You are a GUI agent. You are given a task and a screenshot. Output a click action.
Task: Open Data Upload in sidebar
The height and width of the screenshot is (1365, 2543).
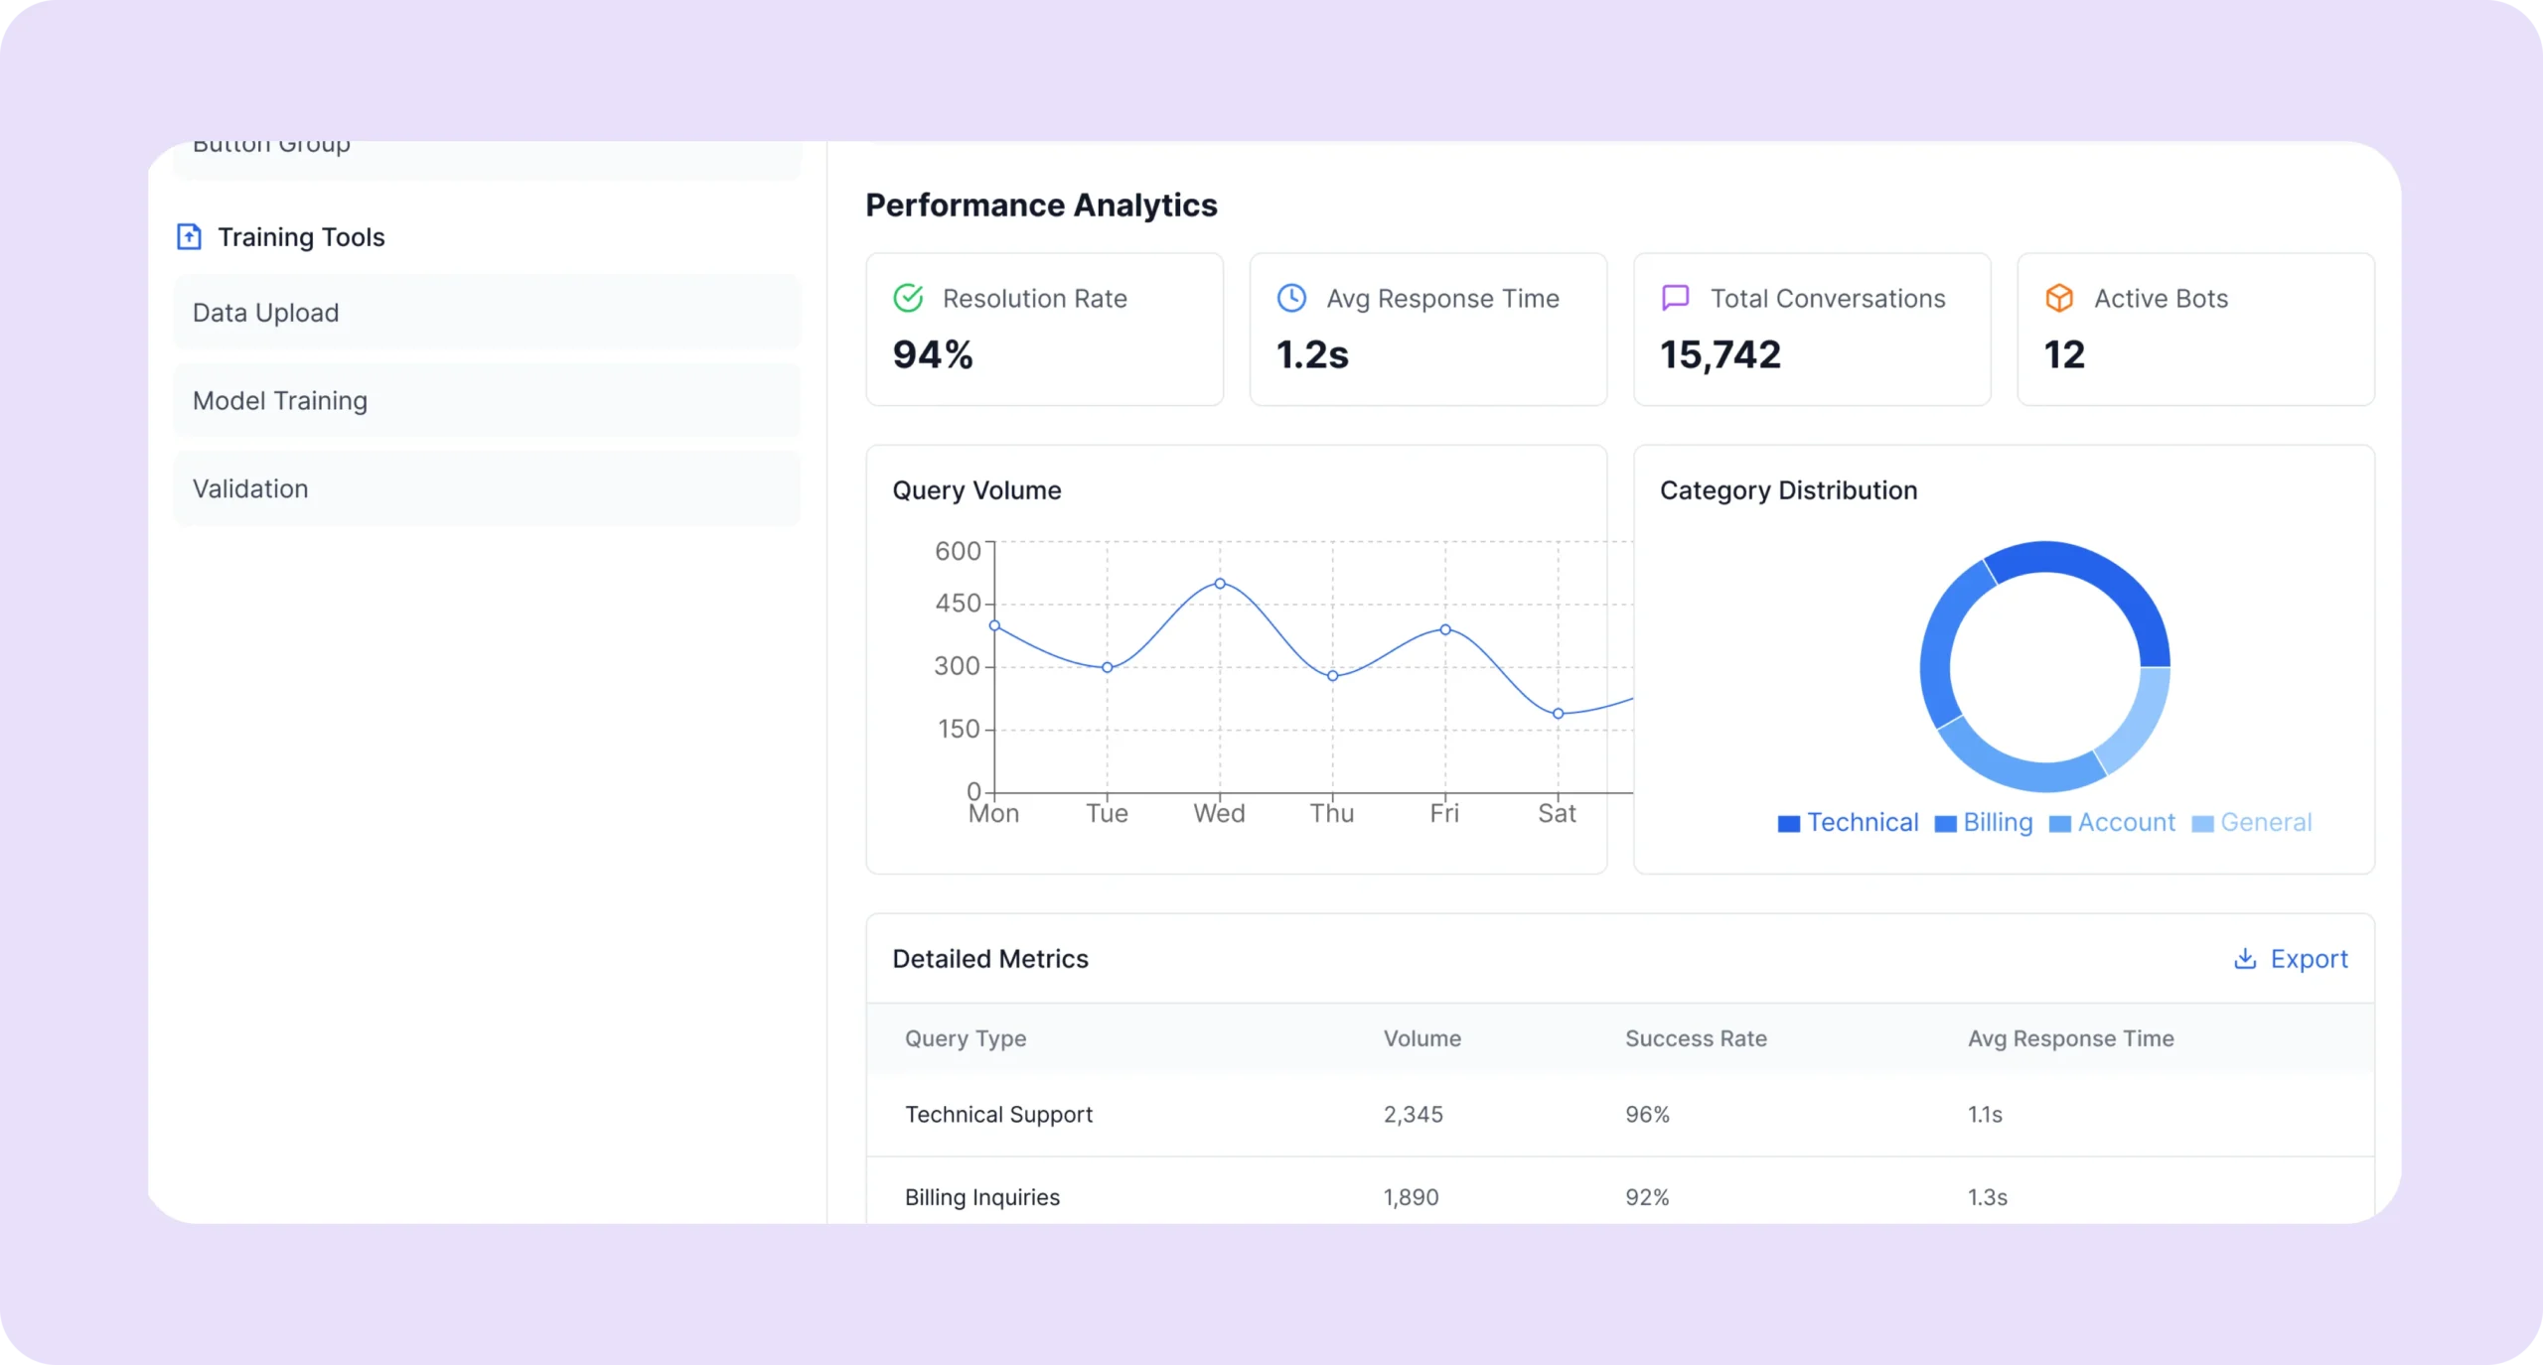click(487, 313)
